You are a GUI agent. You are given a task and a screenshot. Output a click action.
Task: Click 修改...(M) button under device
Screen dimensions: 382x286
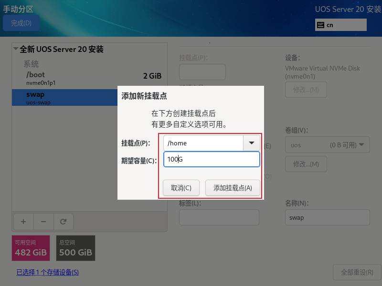[306, 90]
